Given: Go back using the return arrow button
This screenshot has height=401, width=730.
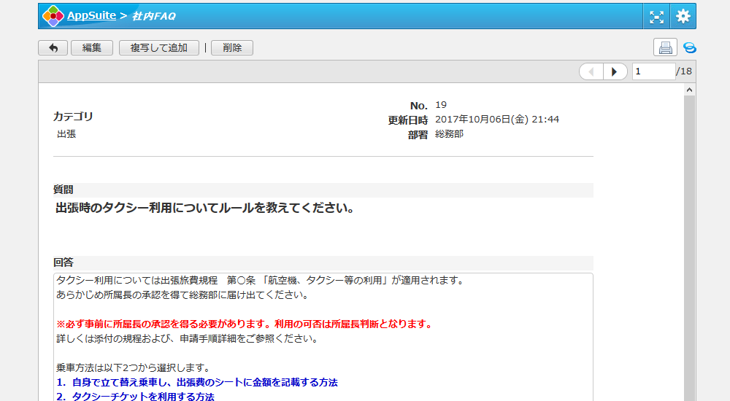Looking at the screenshot, I should click(x=53, y=48).
